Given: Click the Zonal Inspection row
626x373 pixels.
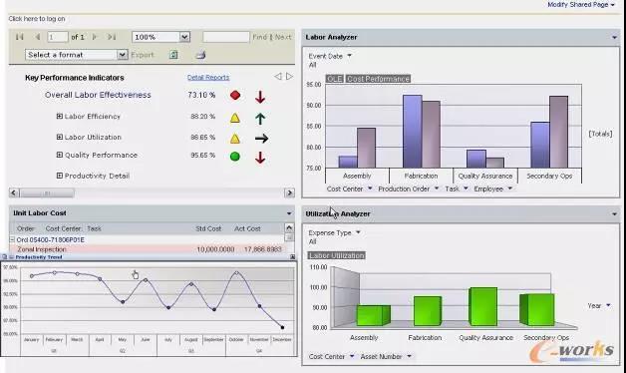Looking at the screenshot, I should (x=148, y=249).
